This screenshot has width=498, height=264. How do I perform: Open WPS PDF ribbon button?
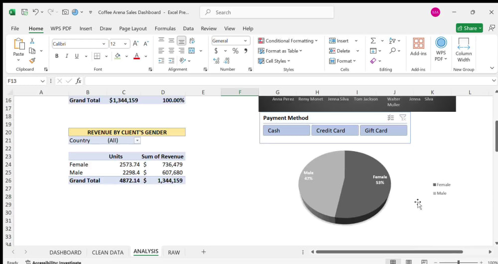[441, 49]
